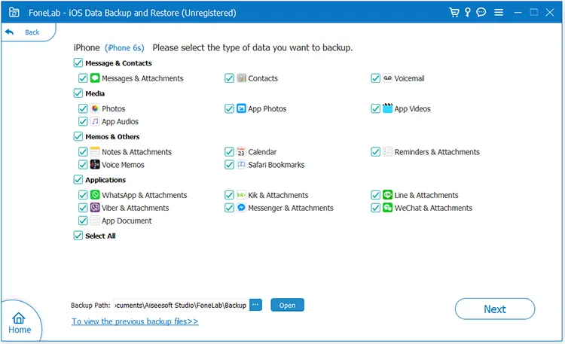Click the Photos flower icon
Viewport: 565px width, 344px height.
pyautogui.click(x=95, y=108)
